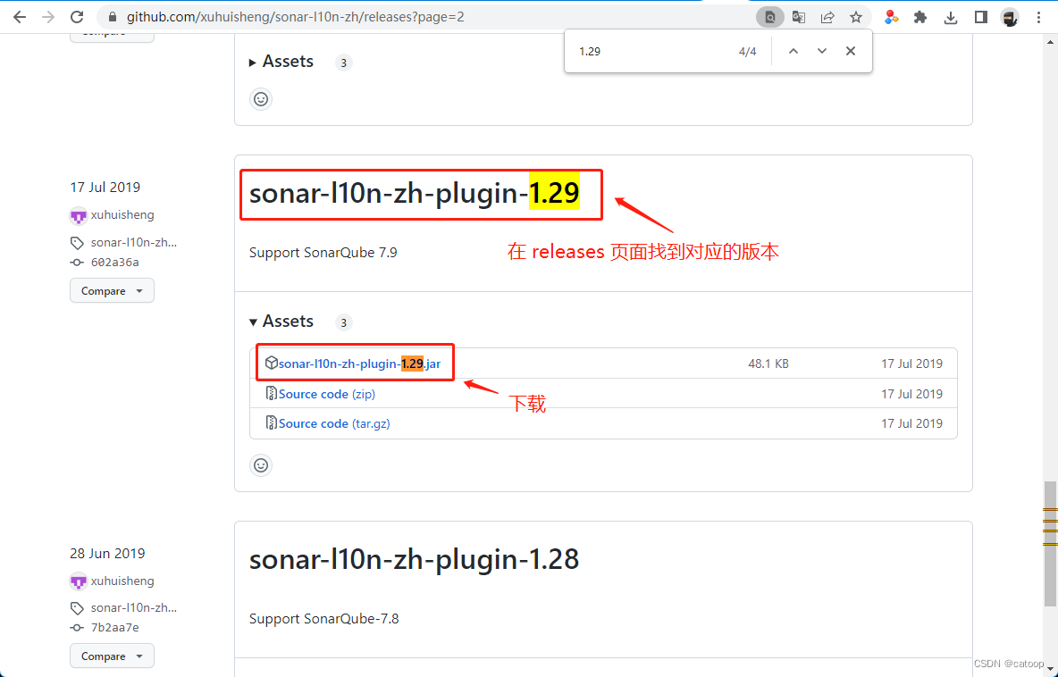Jump to previous find match
Screen dimensions: 1058x677
pos(793,51)
